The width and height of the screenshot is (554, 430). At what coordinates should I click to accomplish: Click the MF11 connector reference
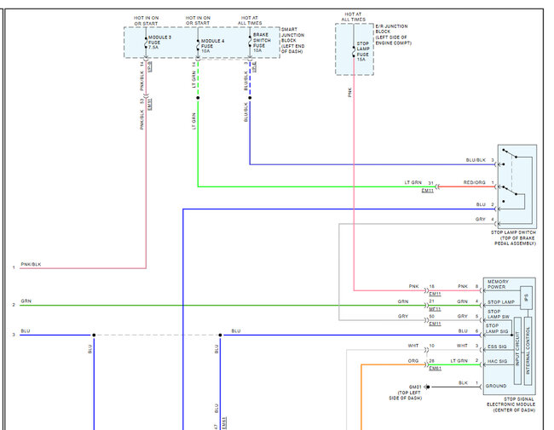pyautogui.click(x=435, y=309)
